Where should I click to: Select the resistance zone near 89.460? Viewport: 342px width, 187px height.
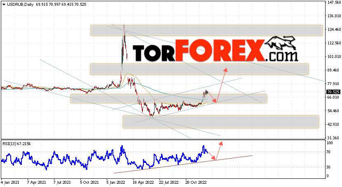199,69
